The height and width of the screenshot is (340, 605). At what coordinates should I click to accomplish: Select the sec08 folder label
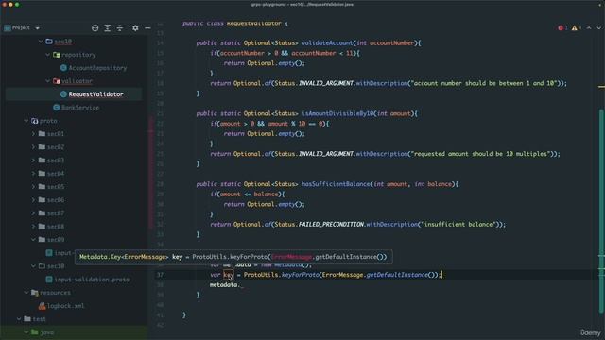pyautogui.click(x=56, y=227)
